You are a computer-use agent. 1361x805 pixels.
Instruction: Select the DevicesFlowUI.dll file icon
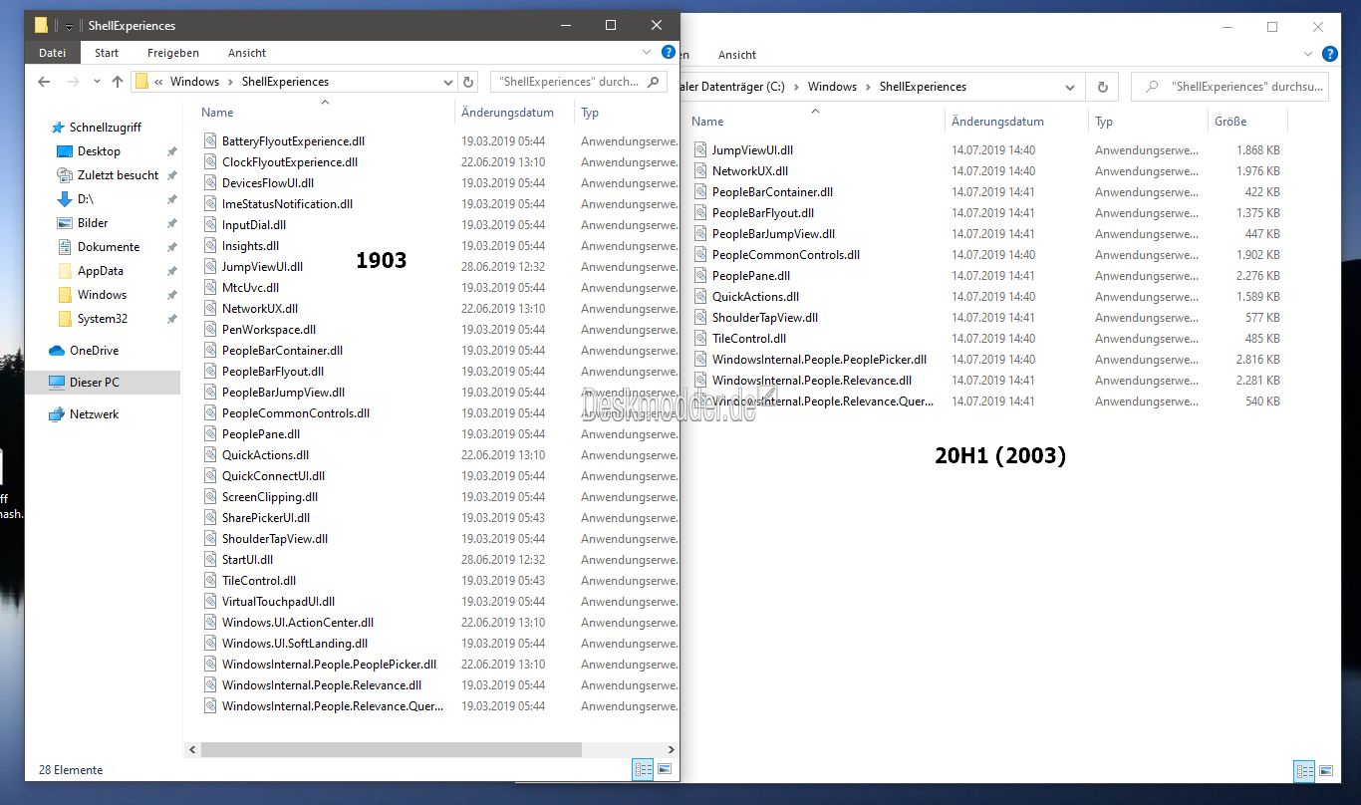coord(210,183)
